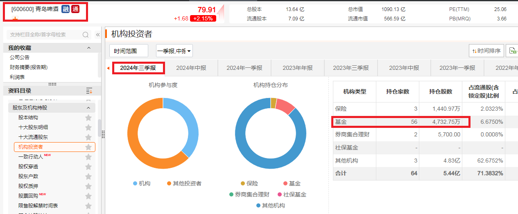Toggle 保险 series in holdings legend
The width and height of the screenshot is (518, 214).
(249, 184)
